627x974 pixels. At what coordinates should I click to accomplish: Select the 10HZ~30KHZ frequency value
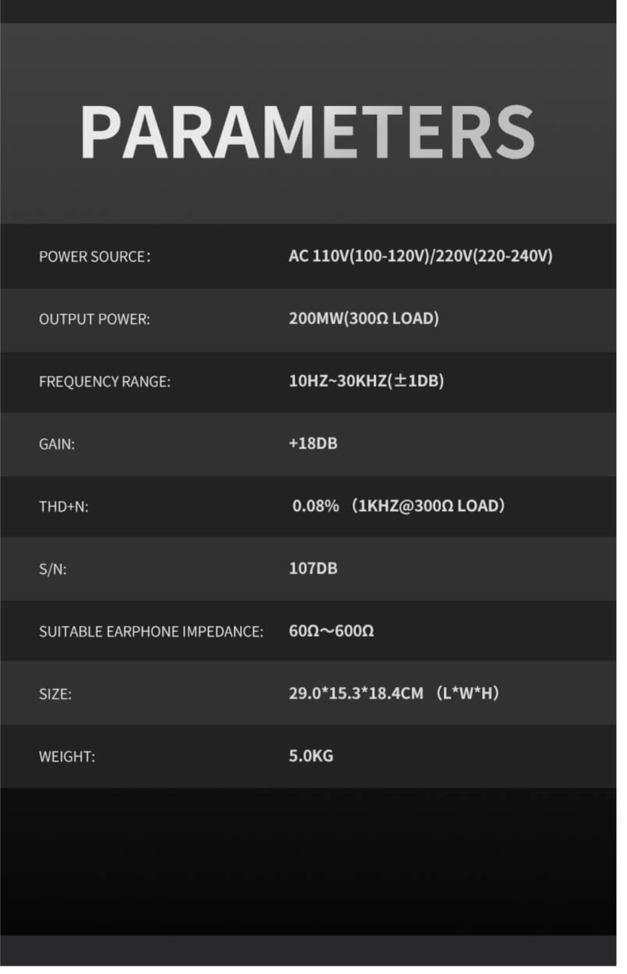(x=366, y=381)
